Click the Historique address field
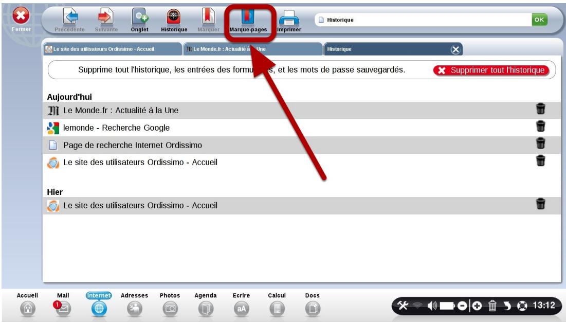 (x=423, y=20)
